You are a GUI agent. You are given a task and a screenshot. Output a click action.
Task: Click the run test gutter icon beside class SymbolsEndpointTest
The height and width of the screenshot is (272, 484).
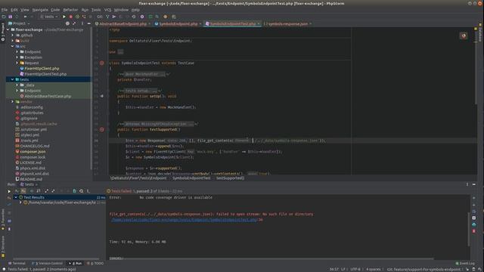click(x=101, y=63)
